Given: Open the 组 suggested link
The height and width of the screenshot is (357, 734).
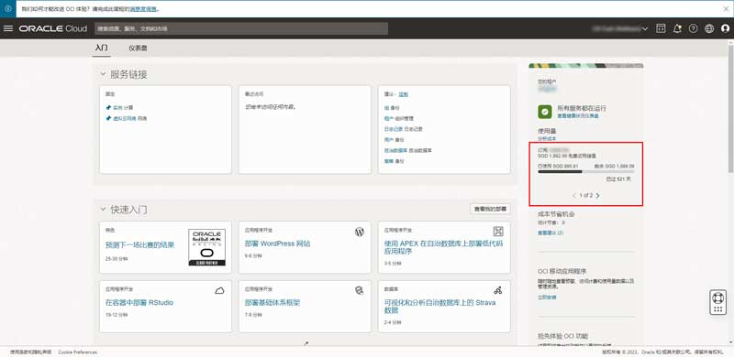Looking at the screenshot, I should click(385, 108).
